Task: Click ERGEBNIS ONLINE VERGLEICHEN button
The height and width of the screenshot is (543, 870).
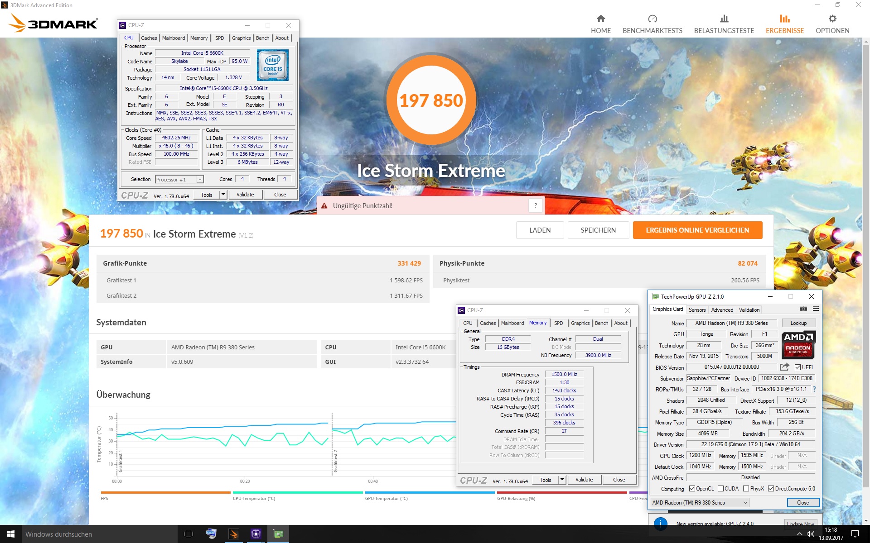Action: click(697, 230)
